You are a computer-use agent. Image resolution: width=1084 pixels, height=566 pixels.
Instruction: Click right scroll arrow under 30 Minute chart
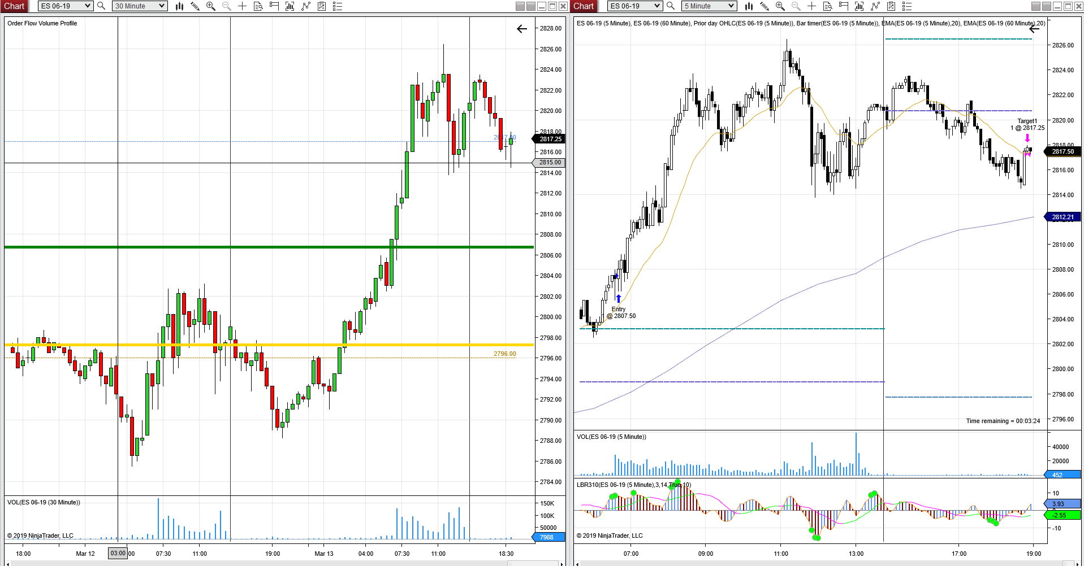coord(562,563)
